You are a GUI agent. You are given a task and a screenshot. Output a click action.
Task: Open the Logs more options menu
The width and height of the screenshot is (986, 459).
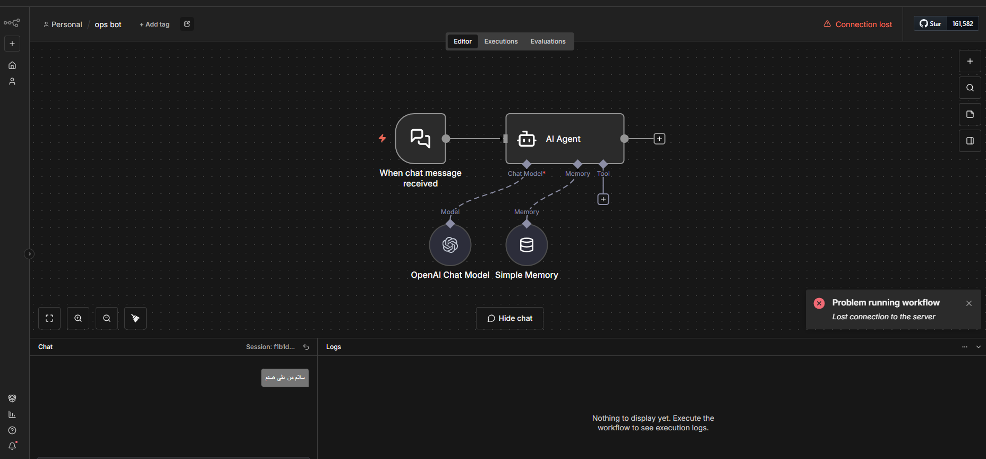tap(965, 347)
